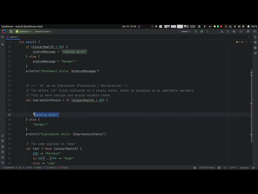Open the Project tool window folder icon

[x=3, y=37]
